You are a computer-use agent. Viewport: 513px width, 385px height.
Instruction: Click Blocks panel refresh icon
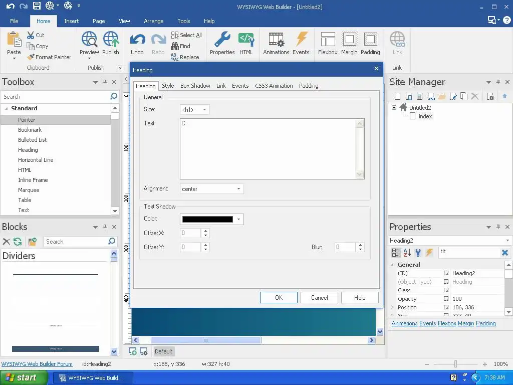[x=18, y=242]
